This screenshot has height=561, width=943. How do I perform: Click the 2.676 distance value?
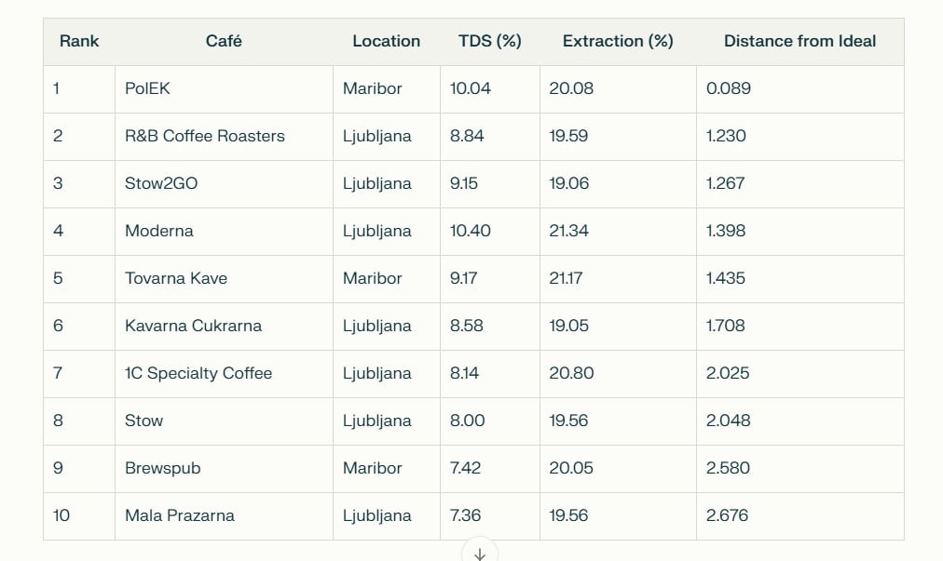point(727,516)
